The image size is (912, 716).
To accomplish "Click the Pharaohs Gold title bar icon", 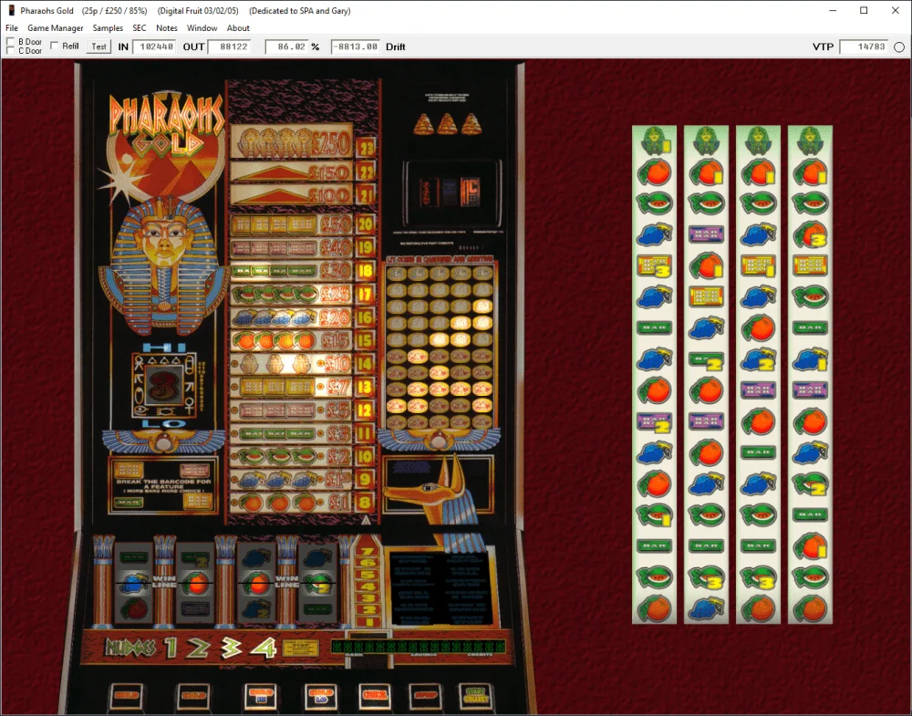I will 11,10.
